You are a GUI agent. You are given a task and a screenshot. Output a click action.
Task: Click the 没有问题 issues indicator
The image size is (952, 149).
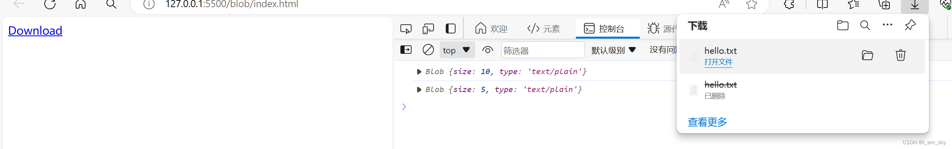pos(663,50)
